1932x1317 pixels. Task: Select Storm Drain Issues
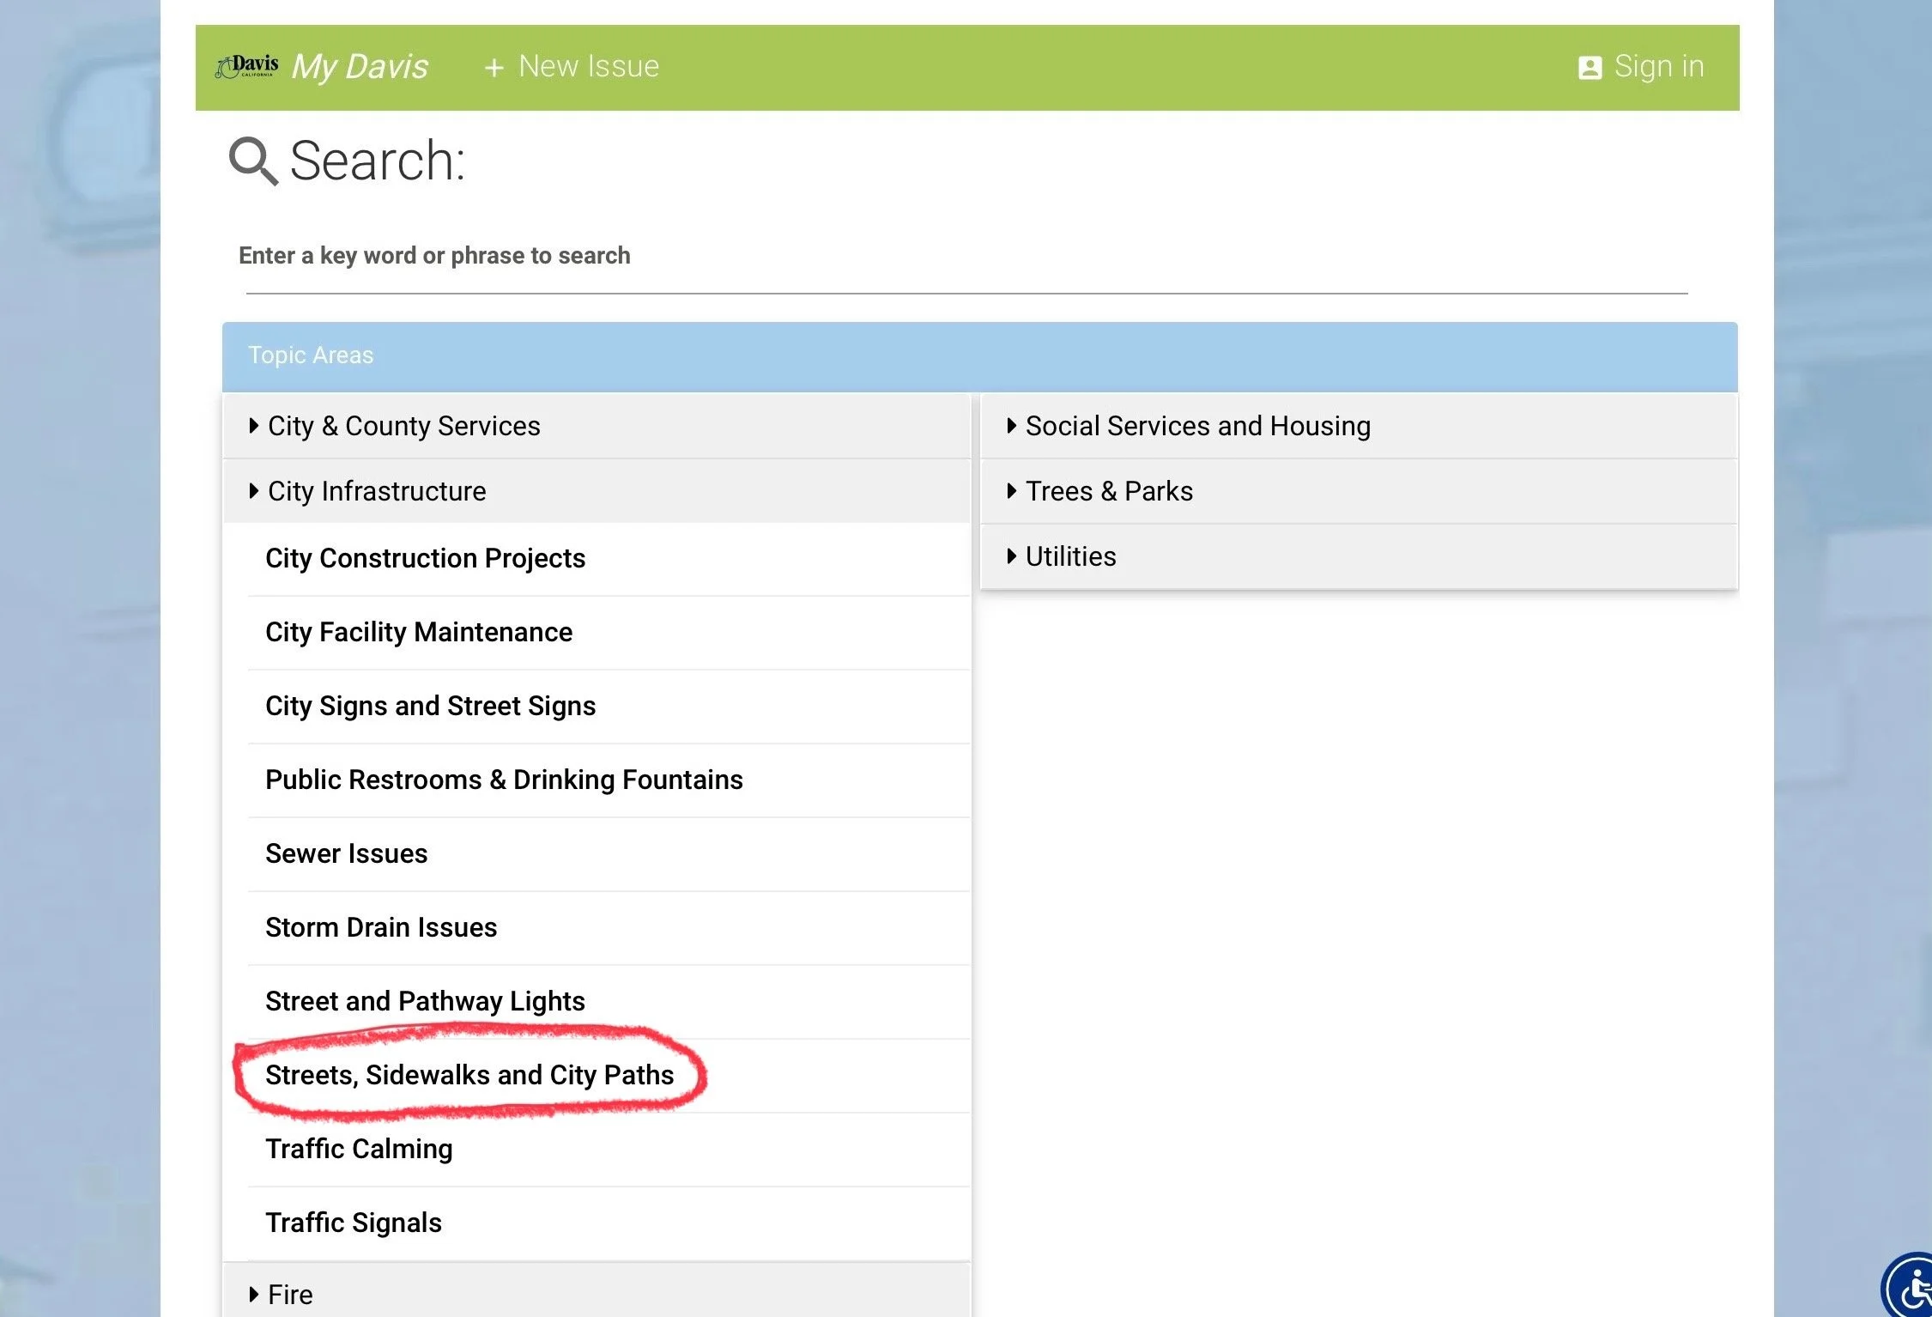coord(381,927)
